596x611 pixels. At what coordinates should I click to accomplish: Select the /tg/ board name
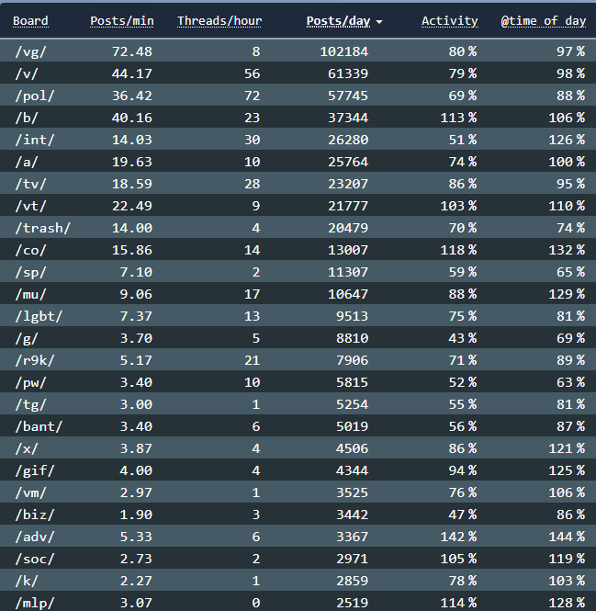pos(30,404)
